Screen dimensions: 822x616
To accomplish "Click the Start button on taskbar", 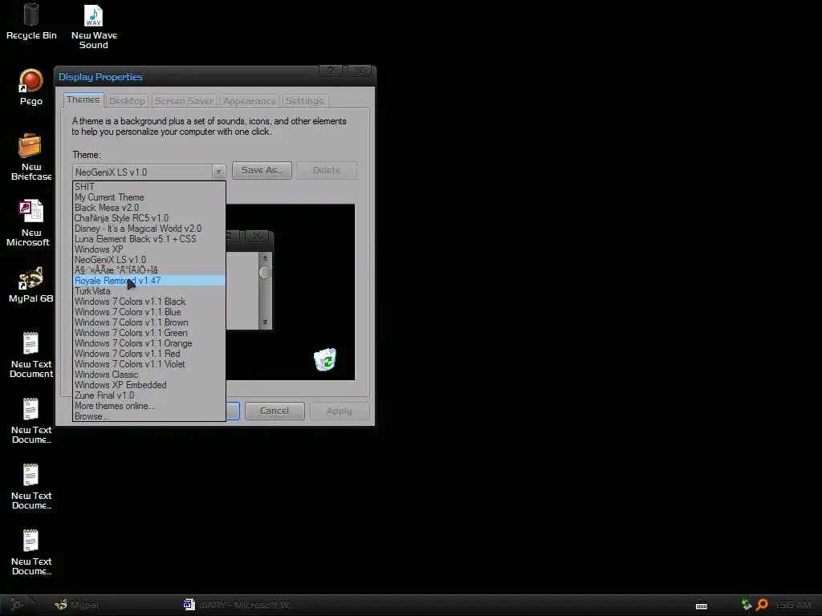I will [x=17, y=605].
